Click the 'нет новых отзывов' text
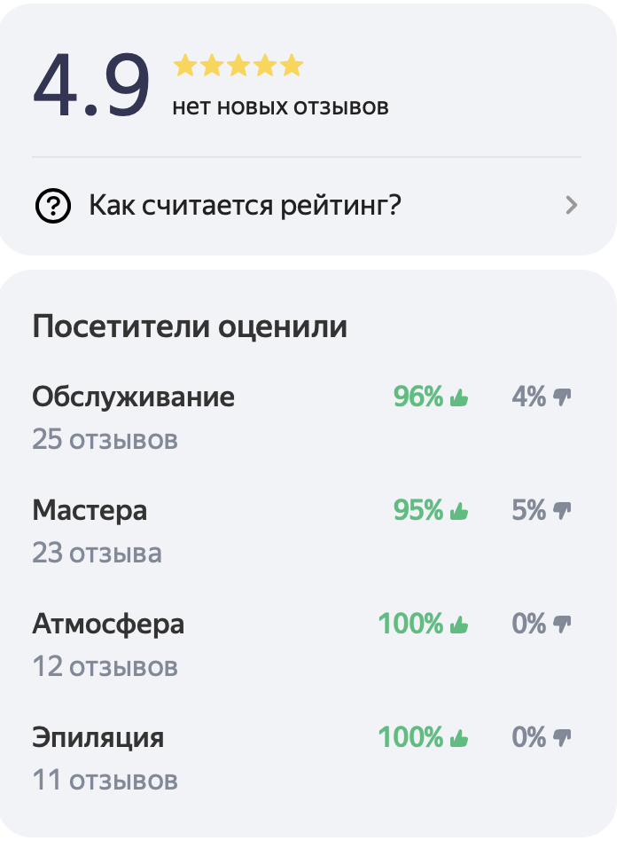The image size is (624, 841). pyautogui.click(x=280, y=106)
